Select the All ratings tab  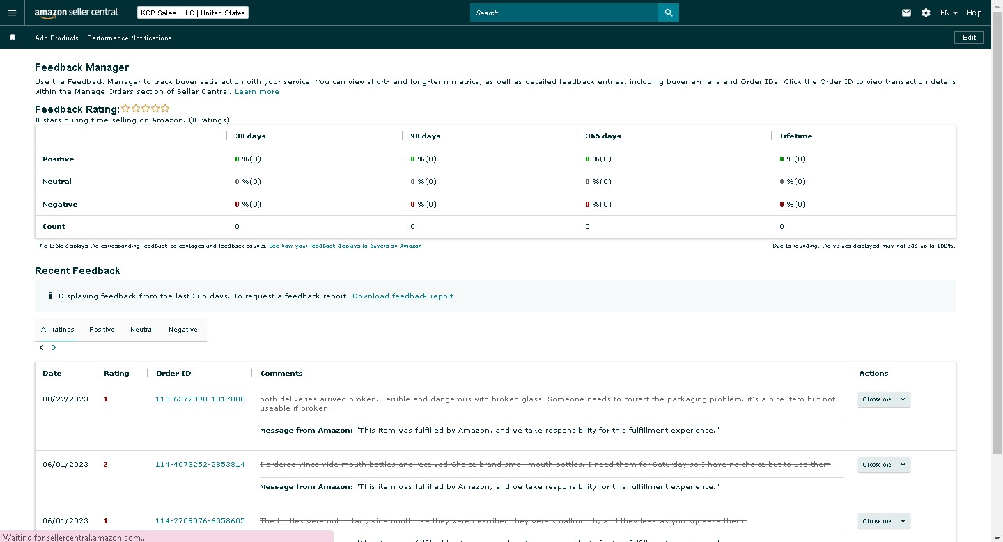58,330
